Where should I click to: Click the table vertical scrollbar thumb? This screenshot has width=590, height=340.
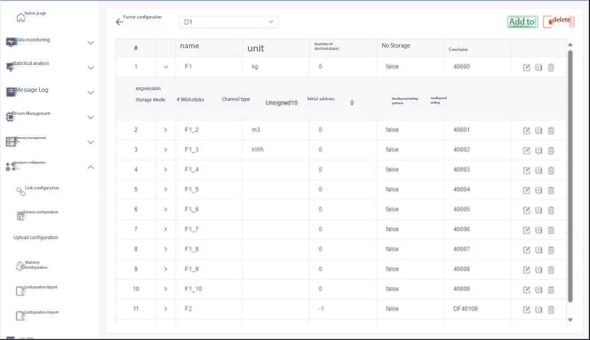pyautogui.click(x=570, y=176)
